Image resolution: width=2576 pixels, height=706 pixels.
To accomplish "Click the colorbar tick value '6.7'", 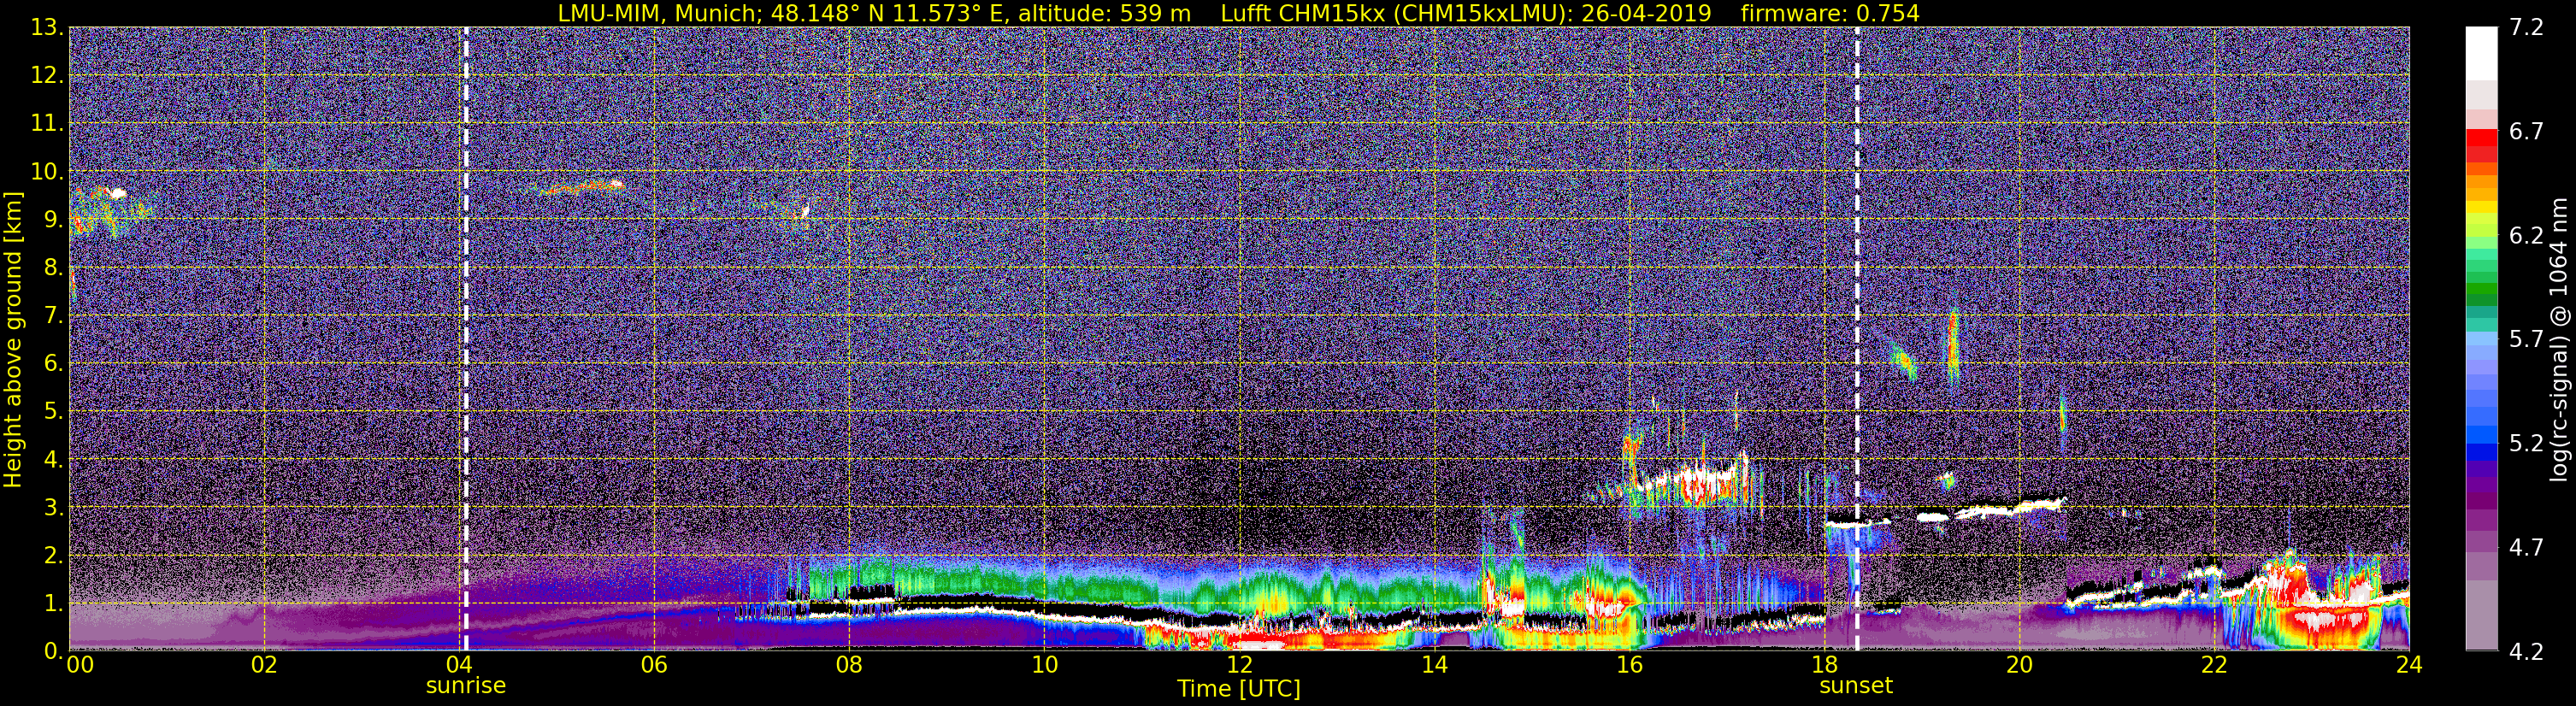I will tap(2526, 132).
